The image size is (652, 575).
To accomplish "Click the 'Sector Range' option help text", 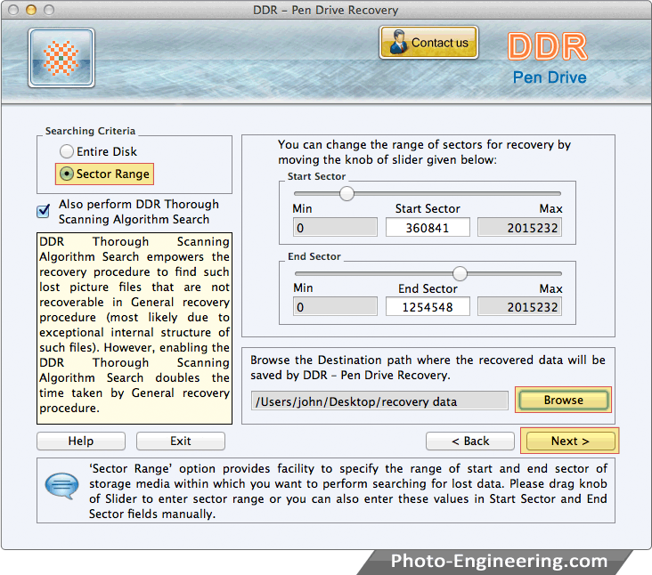I will click(347, 491).
